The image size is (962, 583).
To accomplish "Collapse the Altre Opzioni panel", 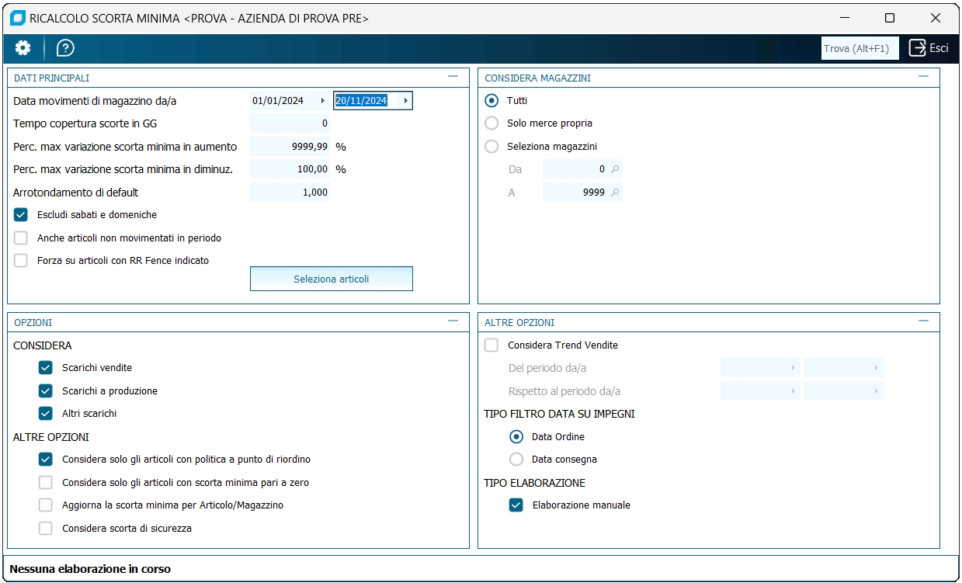I will [923, 321].
